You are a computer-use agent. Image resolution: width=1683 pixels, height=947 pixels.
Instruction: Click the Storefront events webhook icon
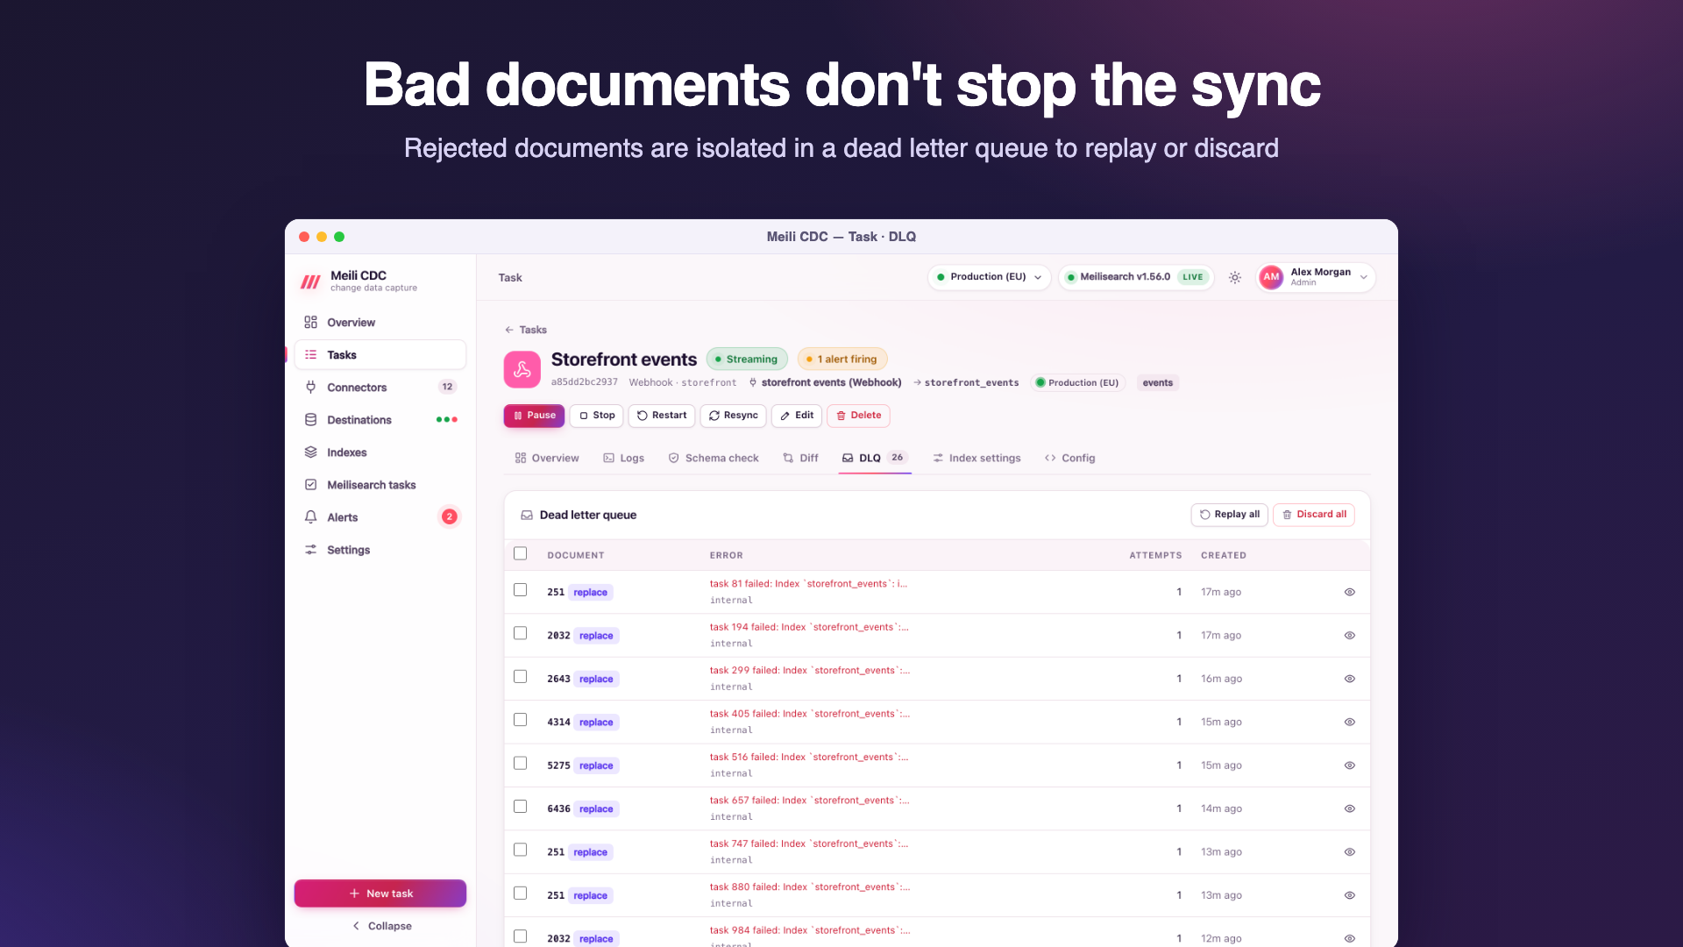[522, 369]
